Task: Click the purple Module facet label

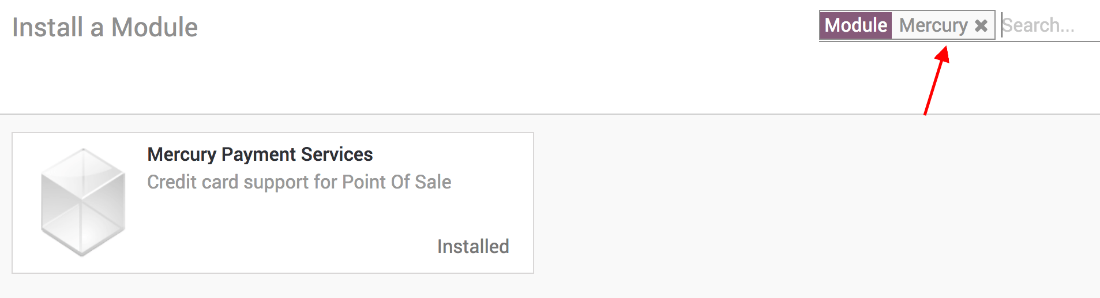Action: point(855,25)
